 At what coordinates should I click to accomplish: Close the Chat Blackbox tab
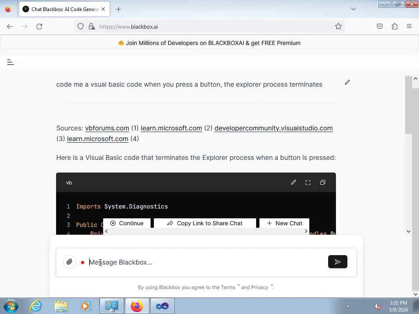103,9
